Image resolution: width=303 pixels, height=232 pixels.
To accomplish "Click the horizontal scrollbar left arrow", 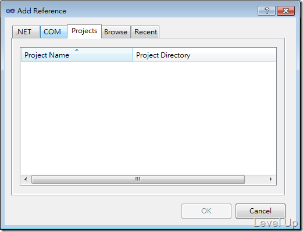I will click(26, 179).
